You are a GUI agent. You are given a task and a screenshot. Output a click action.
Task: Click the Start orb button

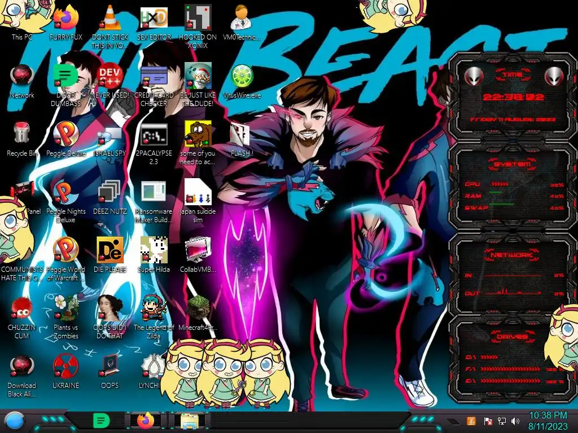(x=14, y=421)
